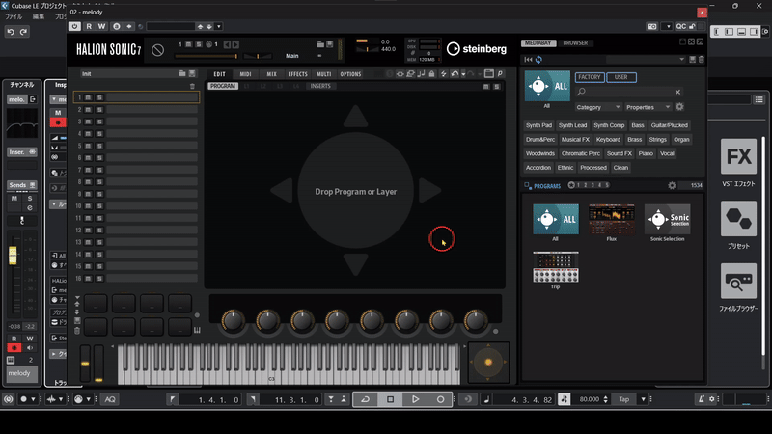Image resolution: width=772 pixels, height=434 pixels.
Task: Enable Write automation W button
Action: [101, 27]
